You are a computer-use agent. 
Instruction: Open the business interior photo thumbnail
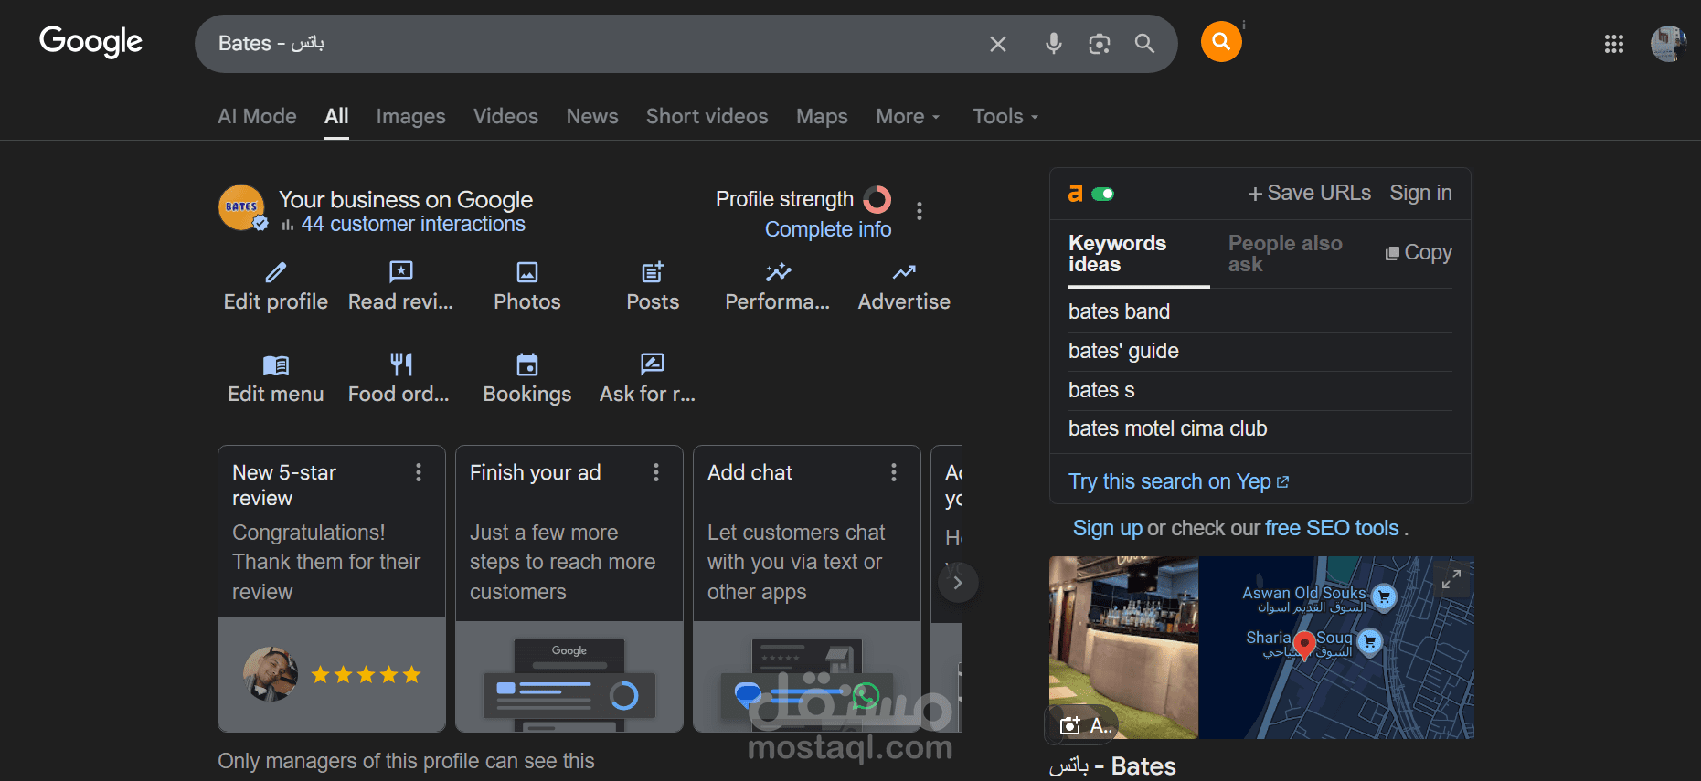(1123, 648)
